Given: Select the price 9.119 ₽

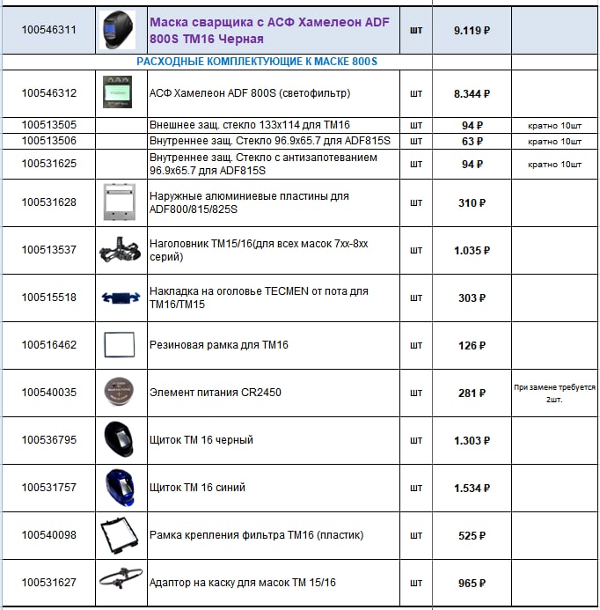Looking at the screenshot, I should (x=472, y=30).
